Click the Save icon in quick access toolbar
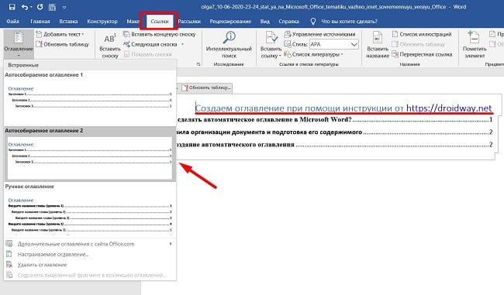Image resolution: width=504 pixels, height=295 pixels. (x=12, y=7)
